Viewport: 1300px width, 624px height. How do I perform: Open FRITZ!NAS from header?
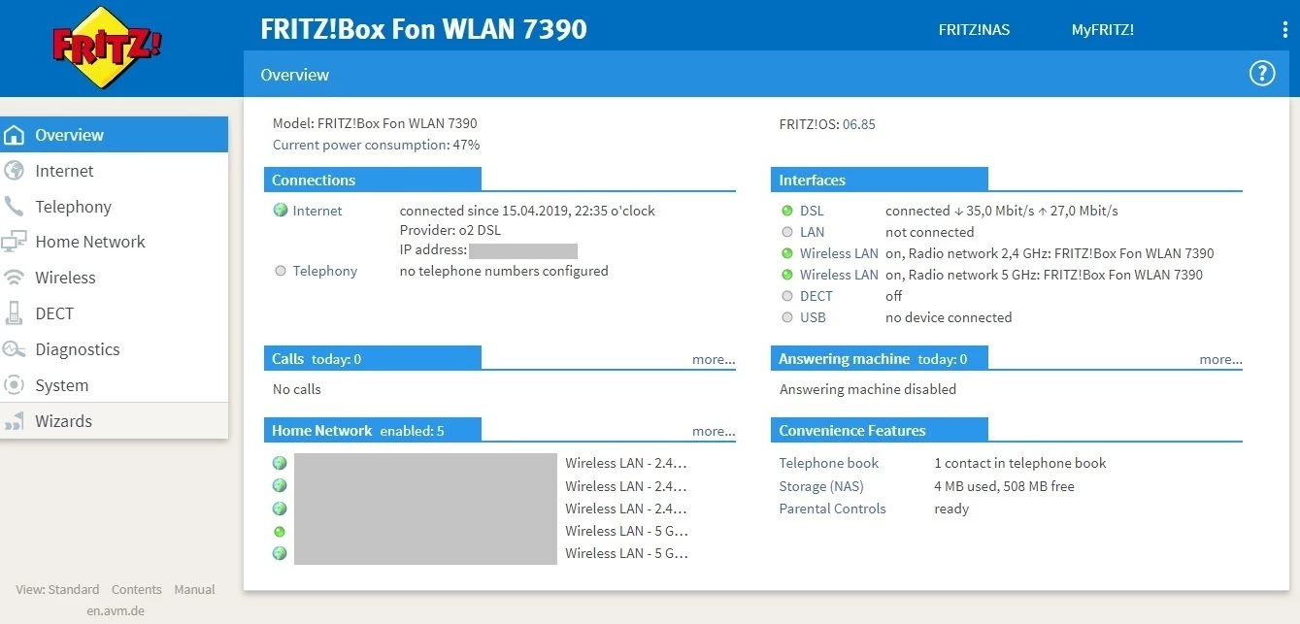974,30
